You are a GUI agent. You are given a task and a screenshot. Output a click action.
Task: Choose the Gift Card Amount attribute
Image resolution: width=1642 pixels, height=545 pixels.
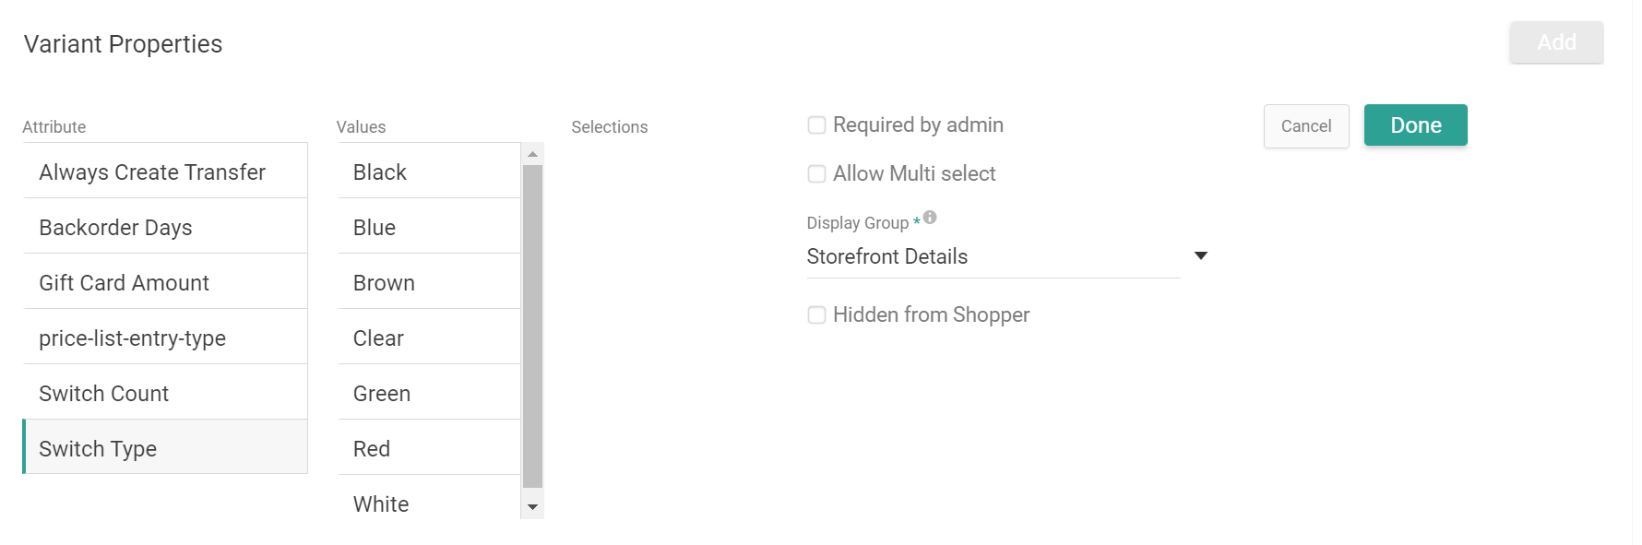124,282
